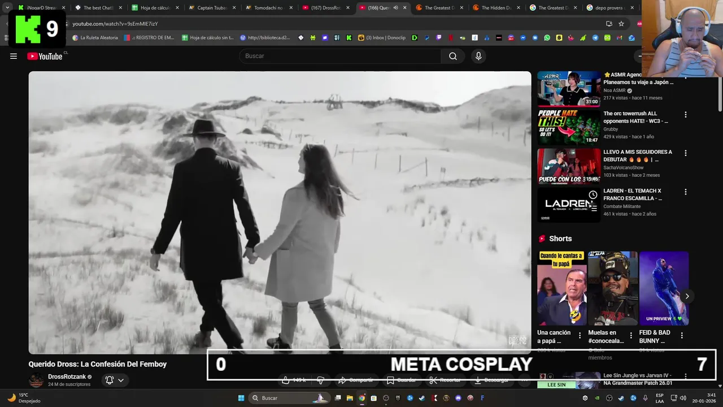Open volume control in system tray
Viewport: 723px width, 407px height.
[x=682, y=398]
